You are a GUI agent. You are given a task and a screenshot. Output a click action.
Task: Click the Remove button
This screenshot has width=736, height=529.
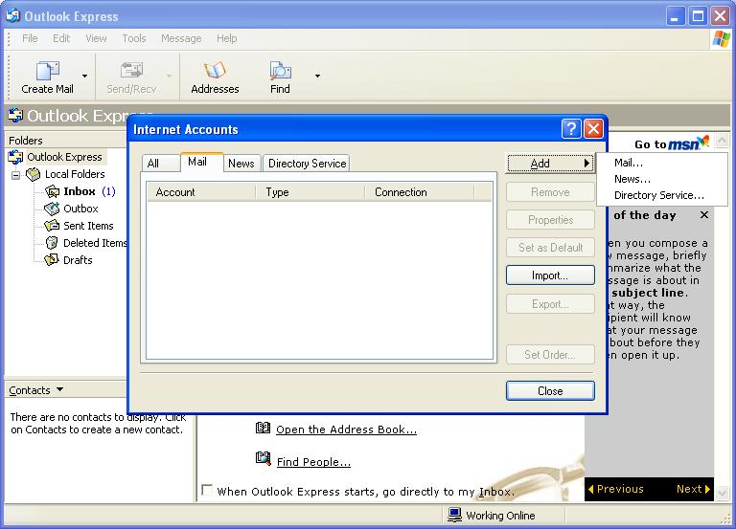pyautogui.click(x=550, y=192)
